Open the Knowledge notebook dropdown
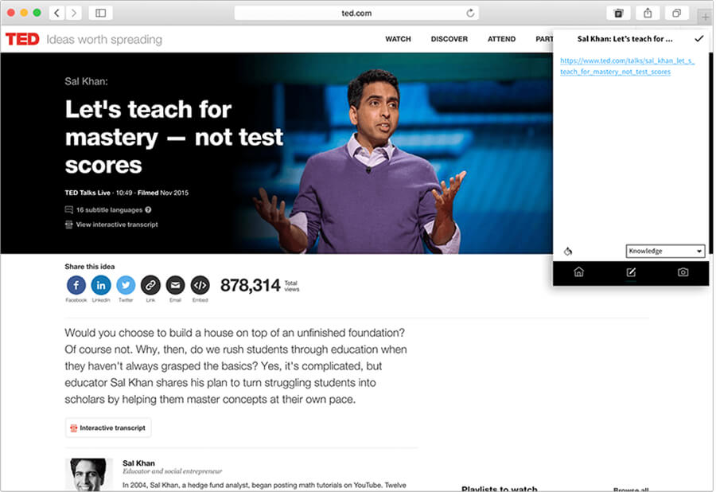Image resolution: width=716 pixels, height=492 pixels. [x=665, y=251]
